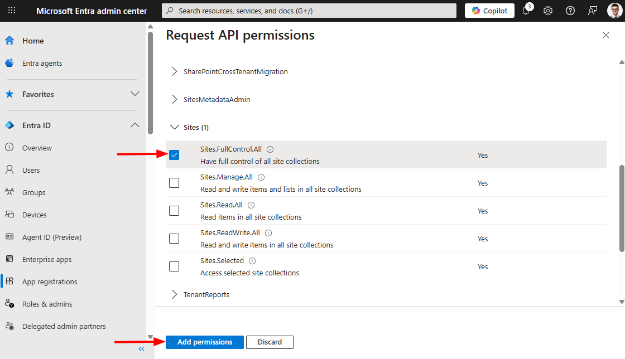The width and height of the screenshot is (625, 359).
Task: Click the user account avatar
Action: (x=614, y=11)
